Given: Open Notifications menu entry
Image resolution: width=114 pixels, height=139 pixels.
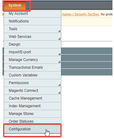Looking at the screenshot, I should pos(32,21).
